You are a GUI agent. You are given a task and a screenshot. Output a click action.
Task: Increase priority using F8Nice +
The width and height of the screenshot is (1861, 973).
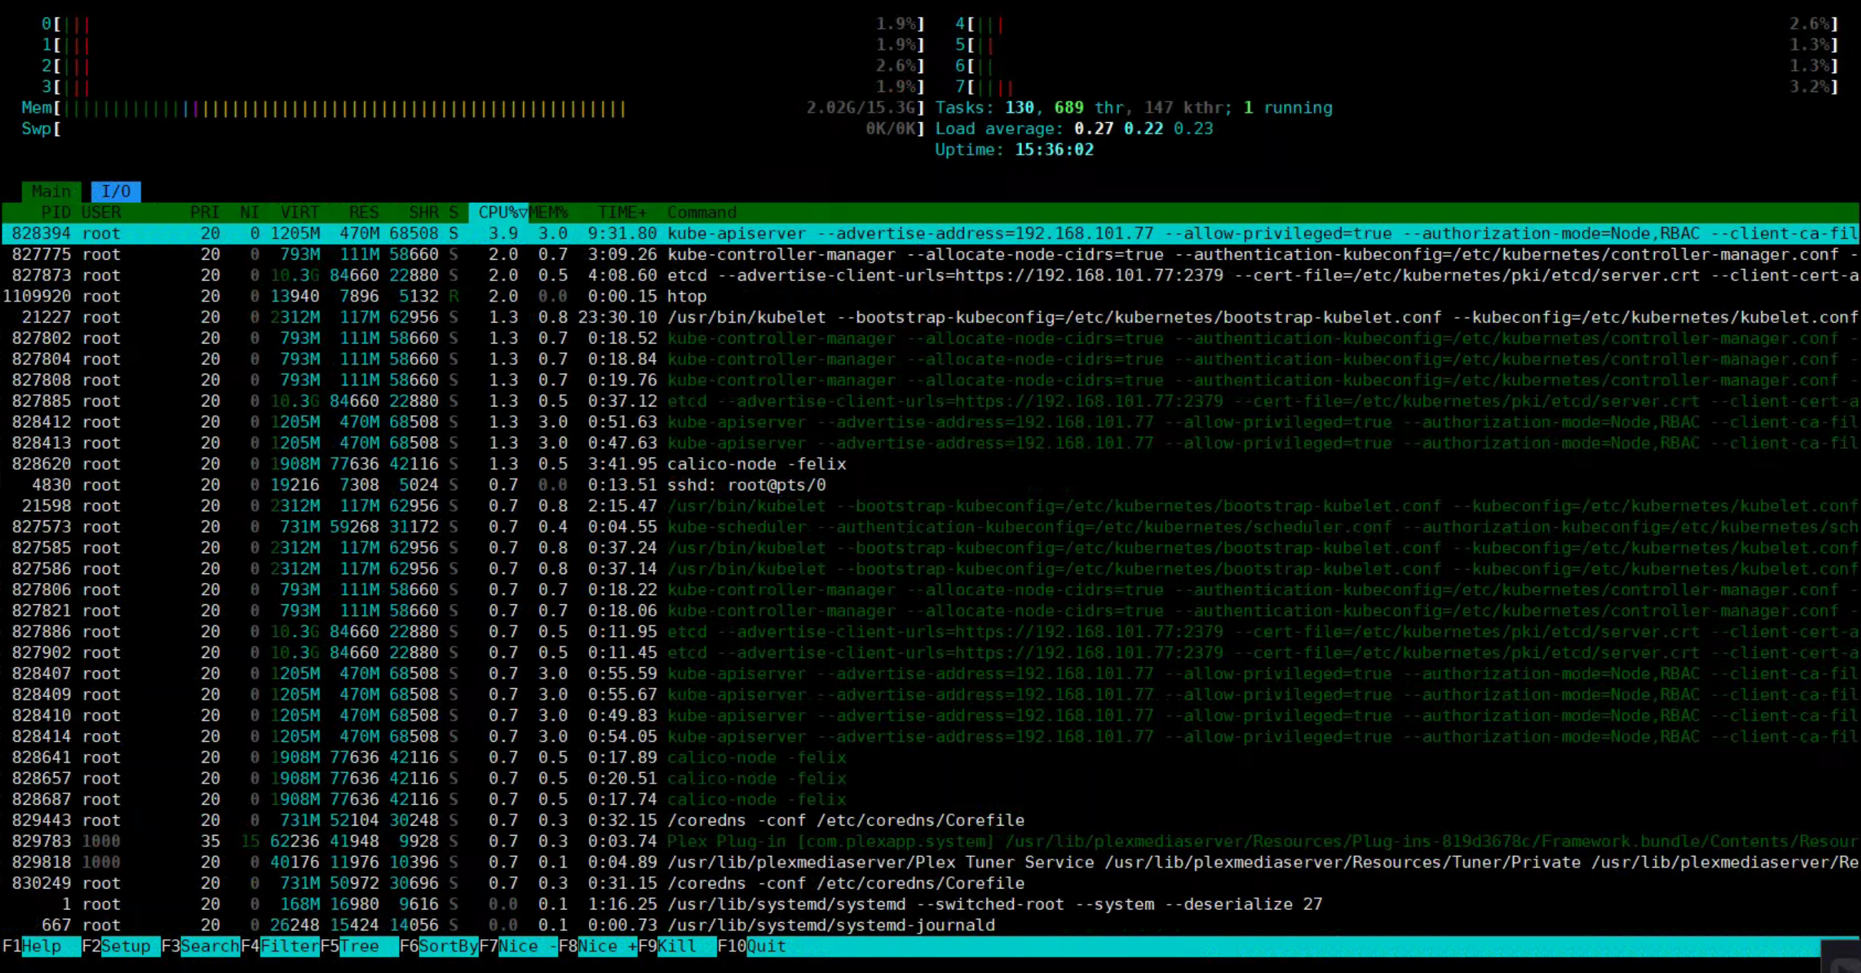600,947
